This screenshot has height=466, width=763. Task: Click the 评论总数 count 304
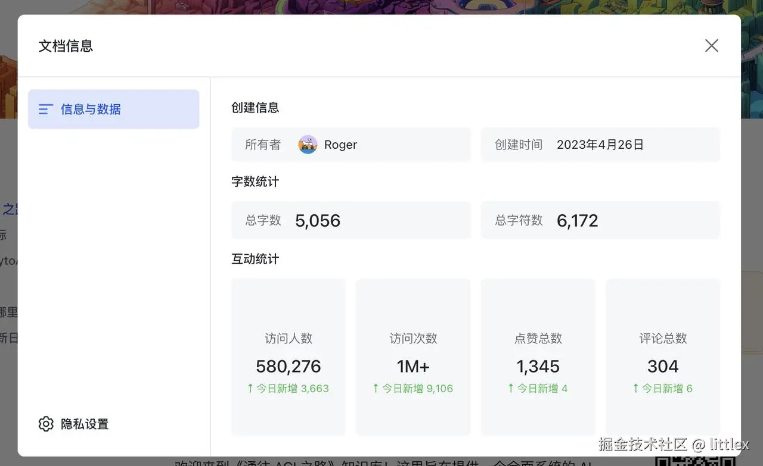663,366
